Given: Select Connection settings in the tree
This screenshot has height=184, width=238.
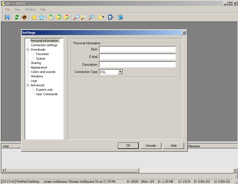Looking at the screenshot, I should click(x=44, y=45).
